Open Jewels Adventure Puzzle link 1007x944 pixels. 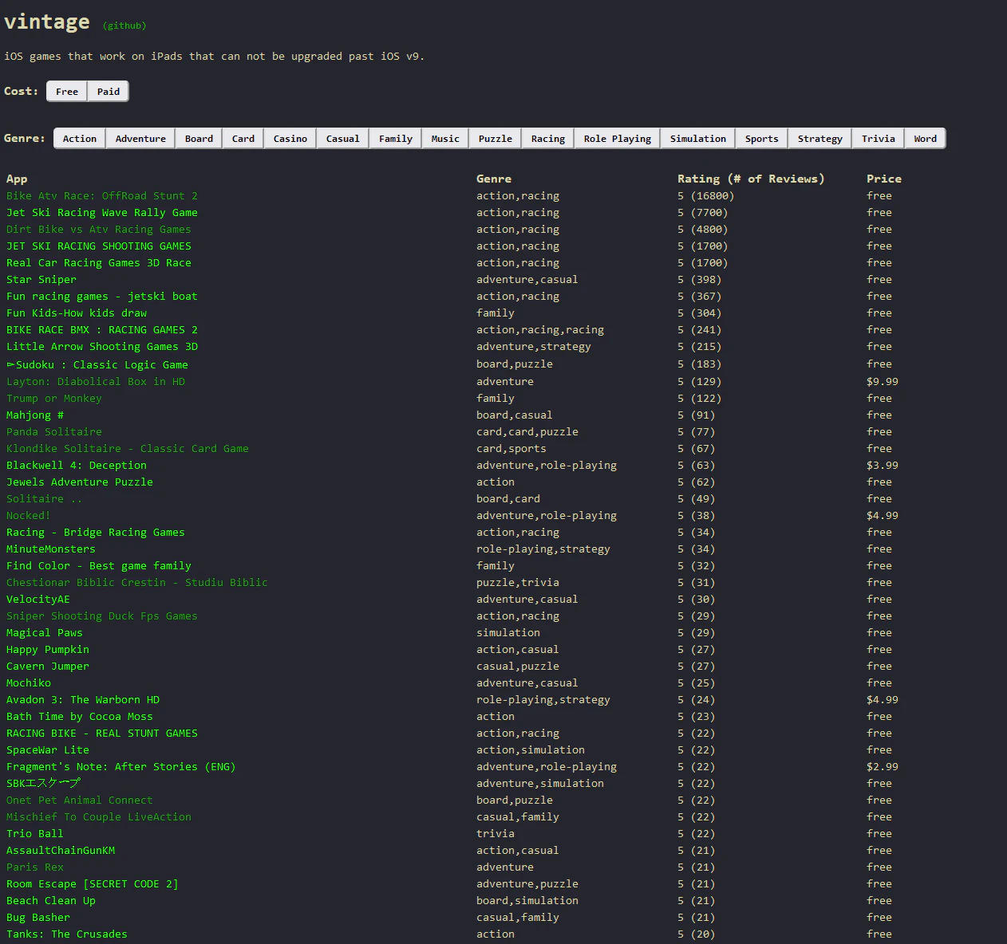[x=80, y=482]
